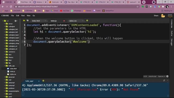174x98 pixels.
Task: Open index.js in file tree
Action: (13, 71)
